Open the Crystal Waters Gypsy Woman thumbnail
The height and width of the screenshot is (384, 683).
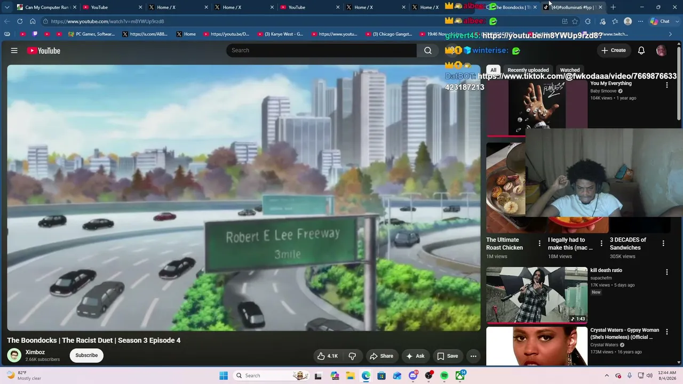[537, 346]
